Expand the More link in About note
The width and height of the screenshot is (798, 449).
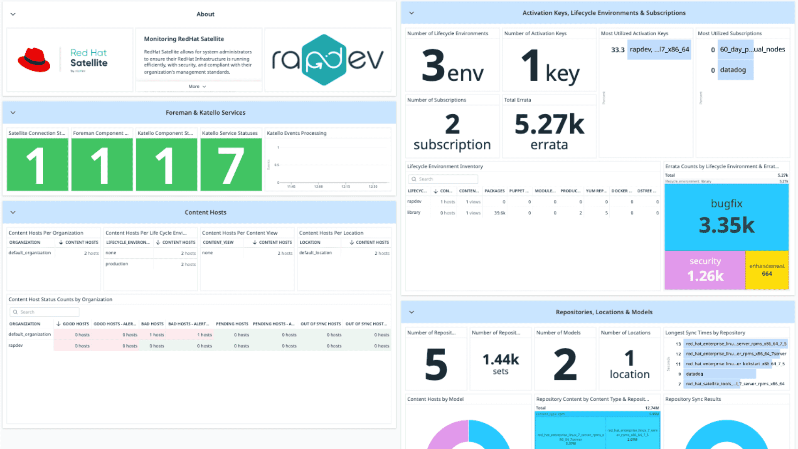[x=197, y=86]
